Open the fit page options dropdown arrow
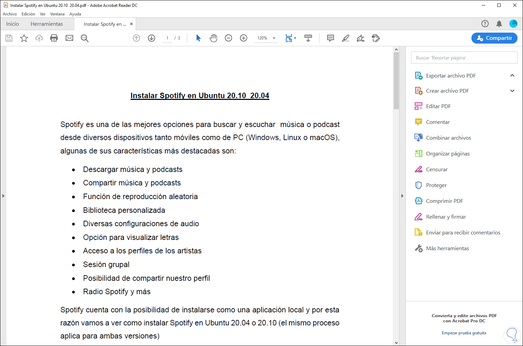Image resolution: width=523 pixels, height=346 pixels. [295, 38]
